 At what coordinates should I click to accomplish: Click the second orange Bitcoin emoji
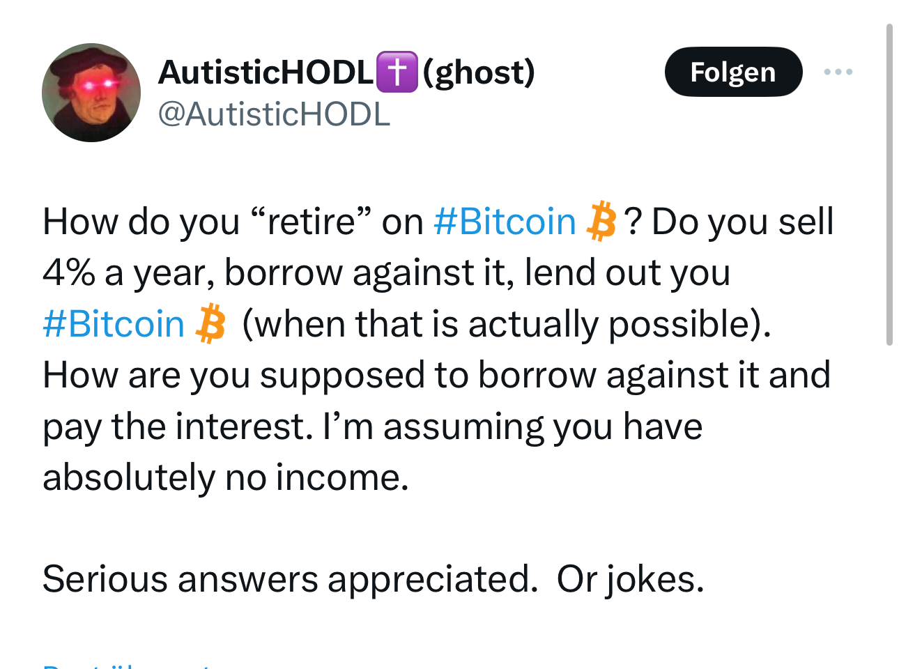(210, 324)
